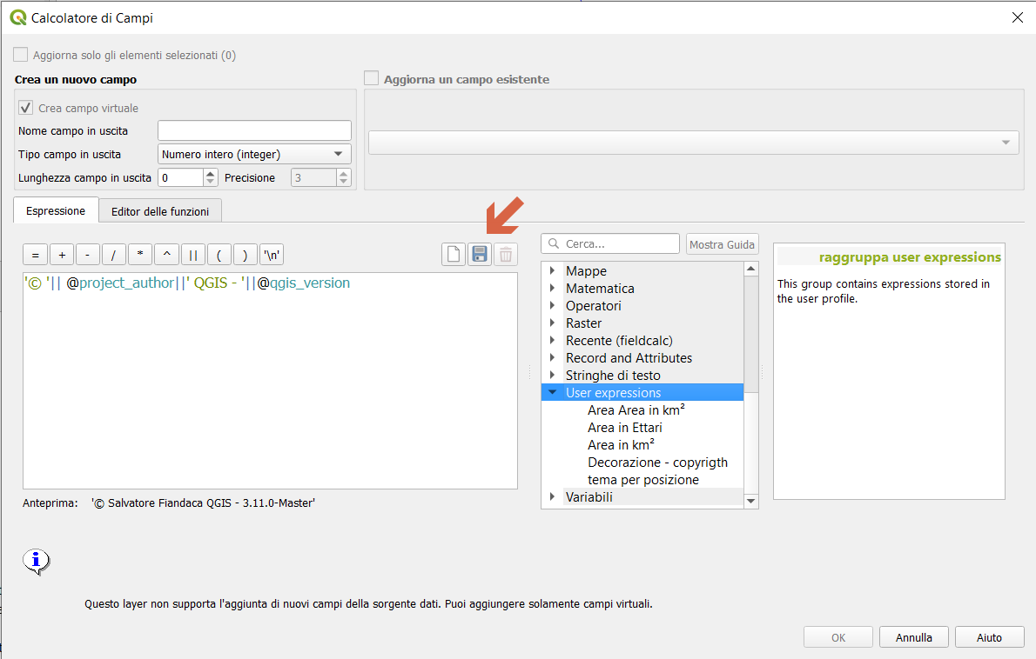Save the current expression to user expressions
The height and width of the screenshot is (659, 1036).
pyautogui.click(x=480, y=255)
